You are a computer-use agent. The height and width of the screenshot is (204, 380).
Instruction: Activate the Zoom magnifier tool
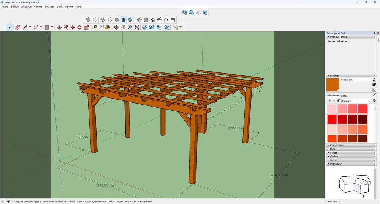[x=130, y=27]
